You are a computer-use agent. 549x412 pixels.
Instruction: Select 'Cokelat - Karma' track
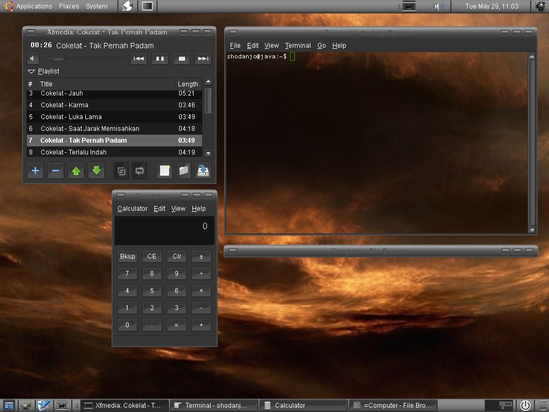pos(115,105)
